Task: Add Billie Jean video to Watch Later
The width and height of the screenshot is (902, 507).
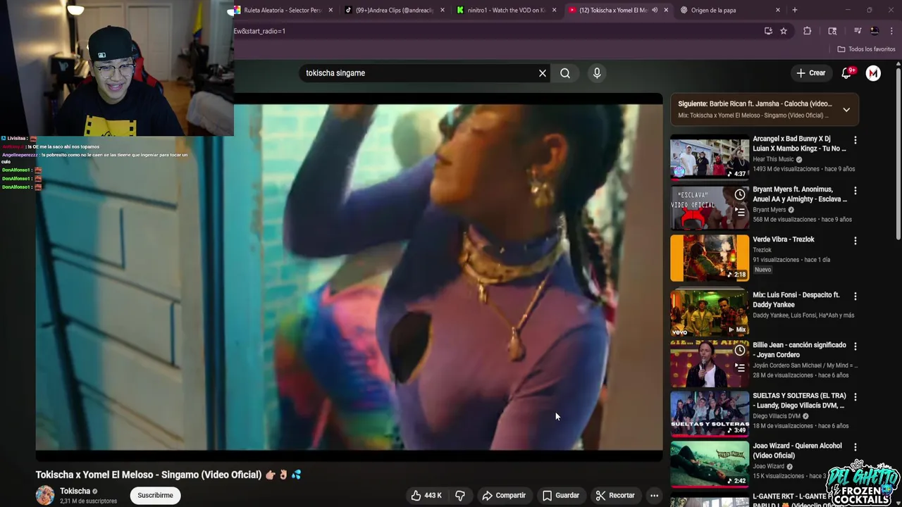Action: pyautogui.click(x=739, y=350)
